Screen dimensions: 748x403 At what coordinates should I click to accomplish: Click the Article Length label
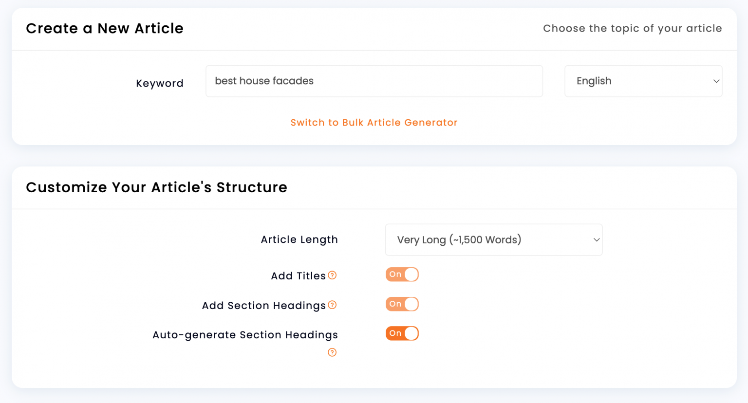pyautogui.click(x=299, y=239)
